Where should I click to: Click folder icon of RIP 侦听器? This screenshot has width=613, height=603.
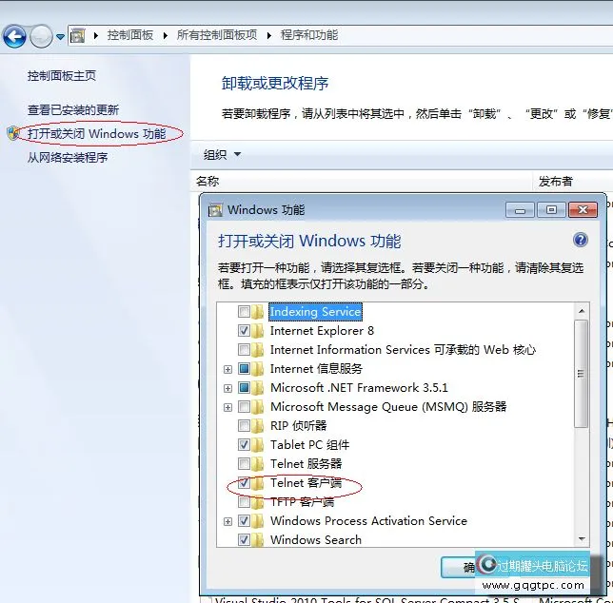tap(258, 426)
